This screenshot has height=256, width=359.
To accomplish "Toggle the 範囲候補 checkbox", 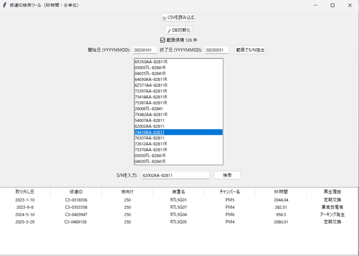I will click(162, 40).
